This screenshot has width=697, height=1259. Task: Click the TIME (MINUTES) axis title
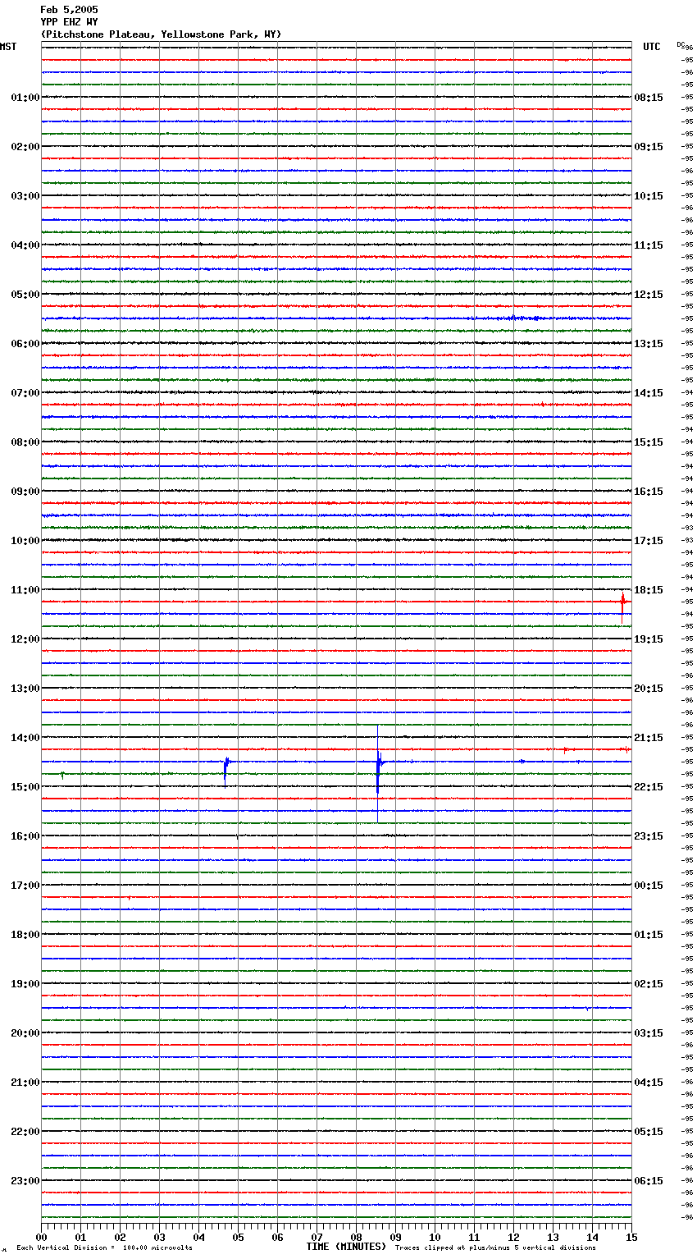click(x=346, y=1247)
